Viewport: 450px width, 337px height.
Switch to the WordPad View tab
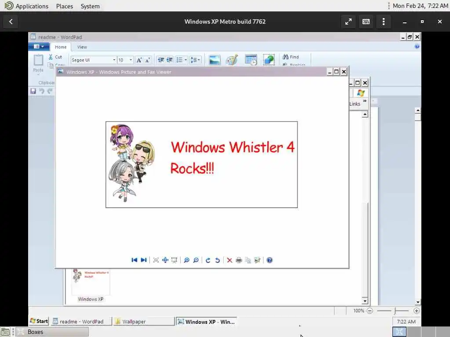coord(82,47)
